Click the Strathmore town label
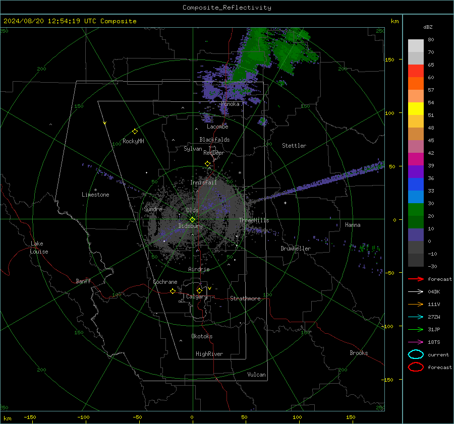The image size is (454, 424). coord(246,298)
